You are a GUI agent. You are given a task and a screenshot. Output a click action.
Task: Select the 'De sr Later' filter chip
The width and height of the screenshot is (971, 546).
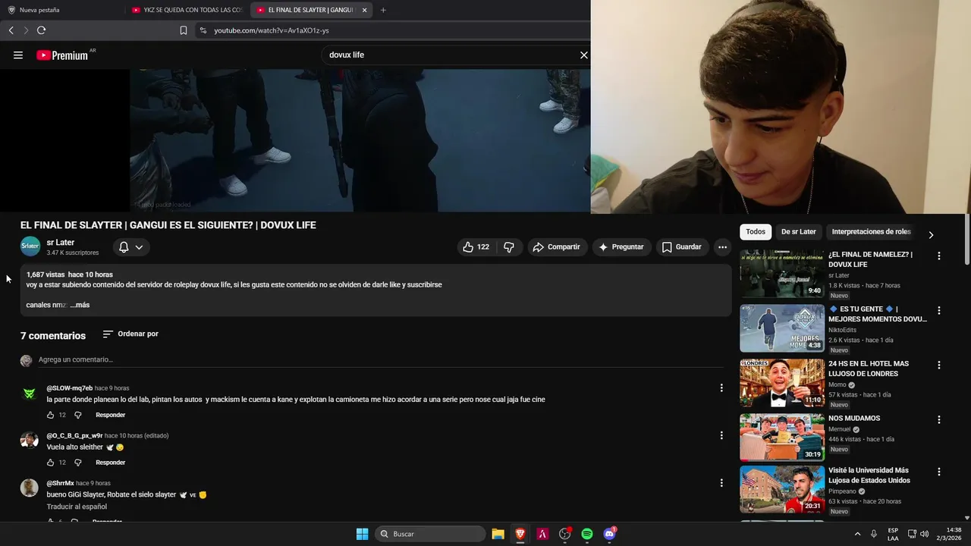(799, 232)
